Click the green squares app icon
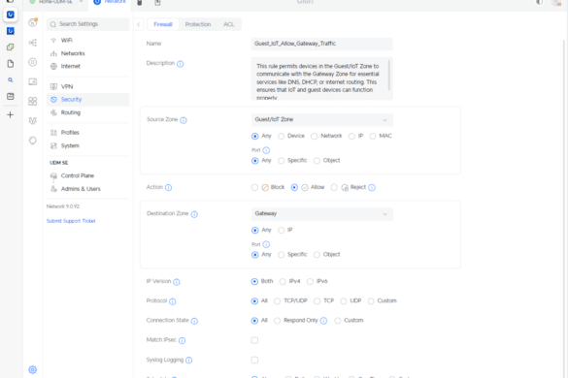The image size is (568, 378). 10,47
